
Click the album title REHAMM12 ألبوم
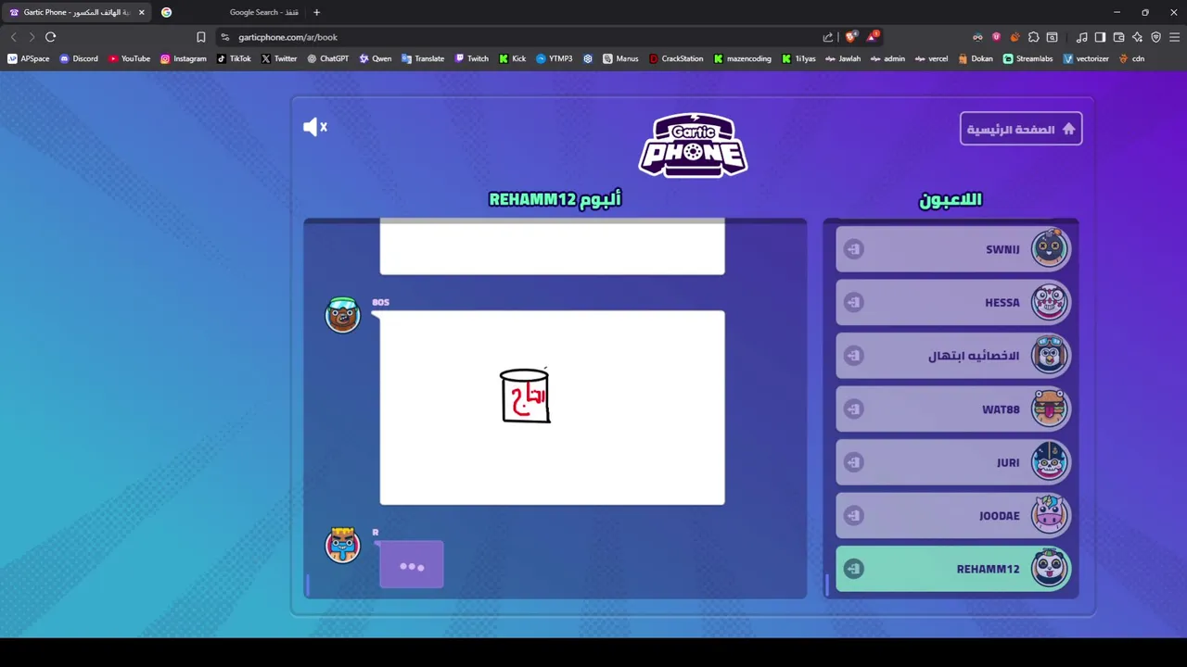pos(555,199)
